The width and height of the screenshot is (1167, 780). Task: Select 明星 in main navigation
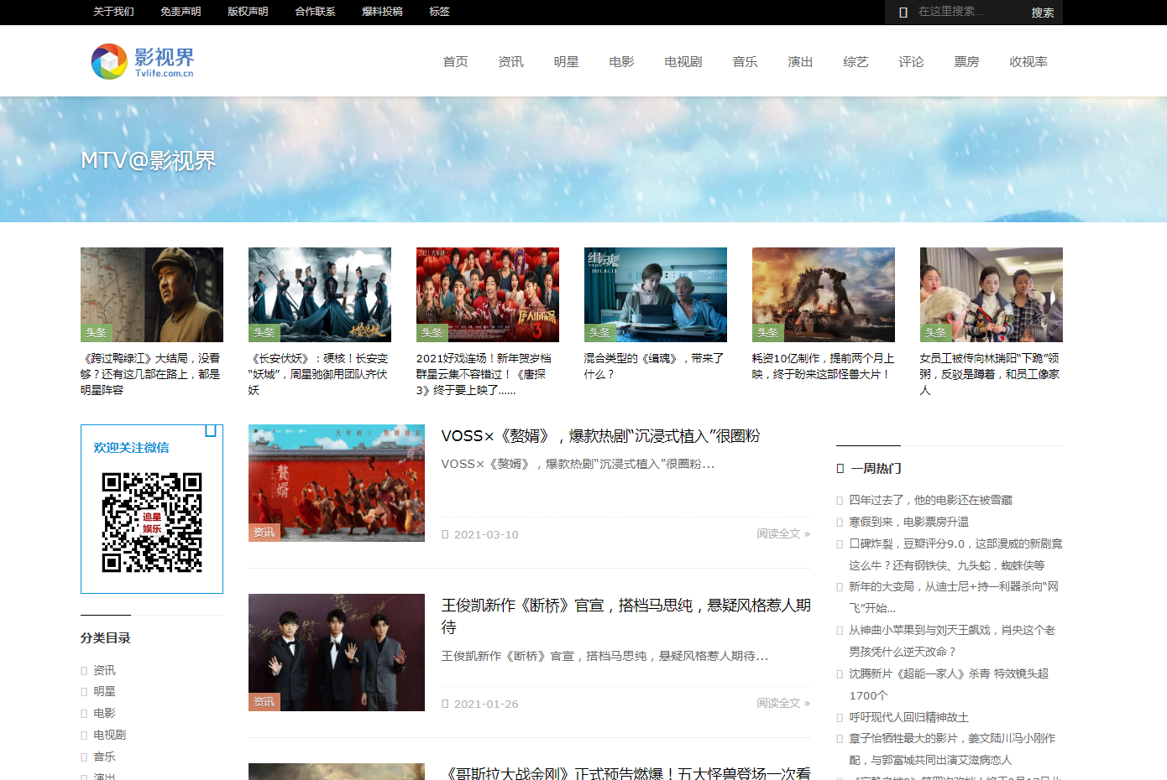567,62
